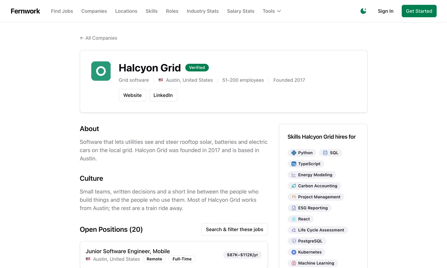Click the SQL database icon
This screenshot has width=447, height=268.
325,153
